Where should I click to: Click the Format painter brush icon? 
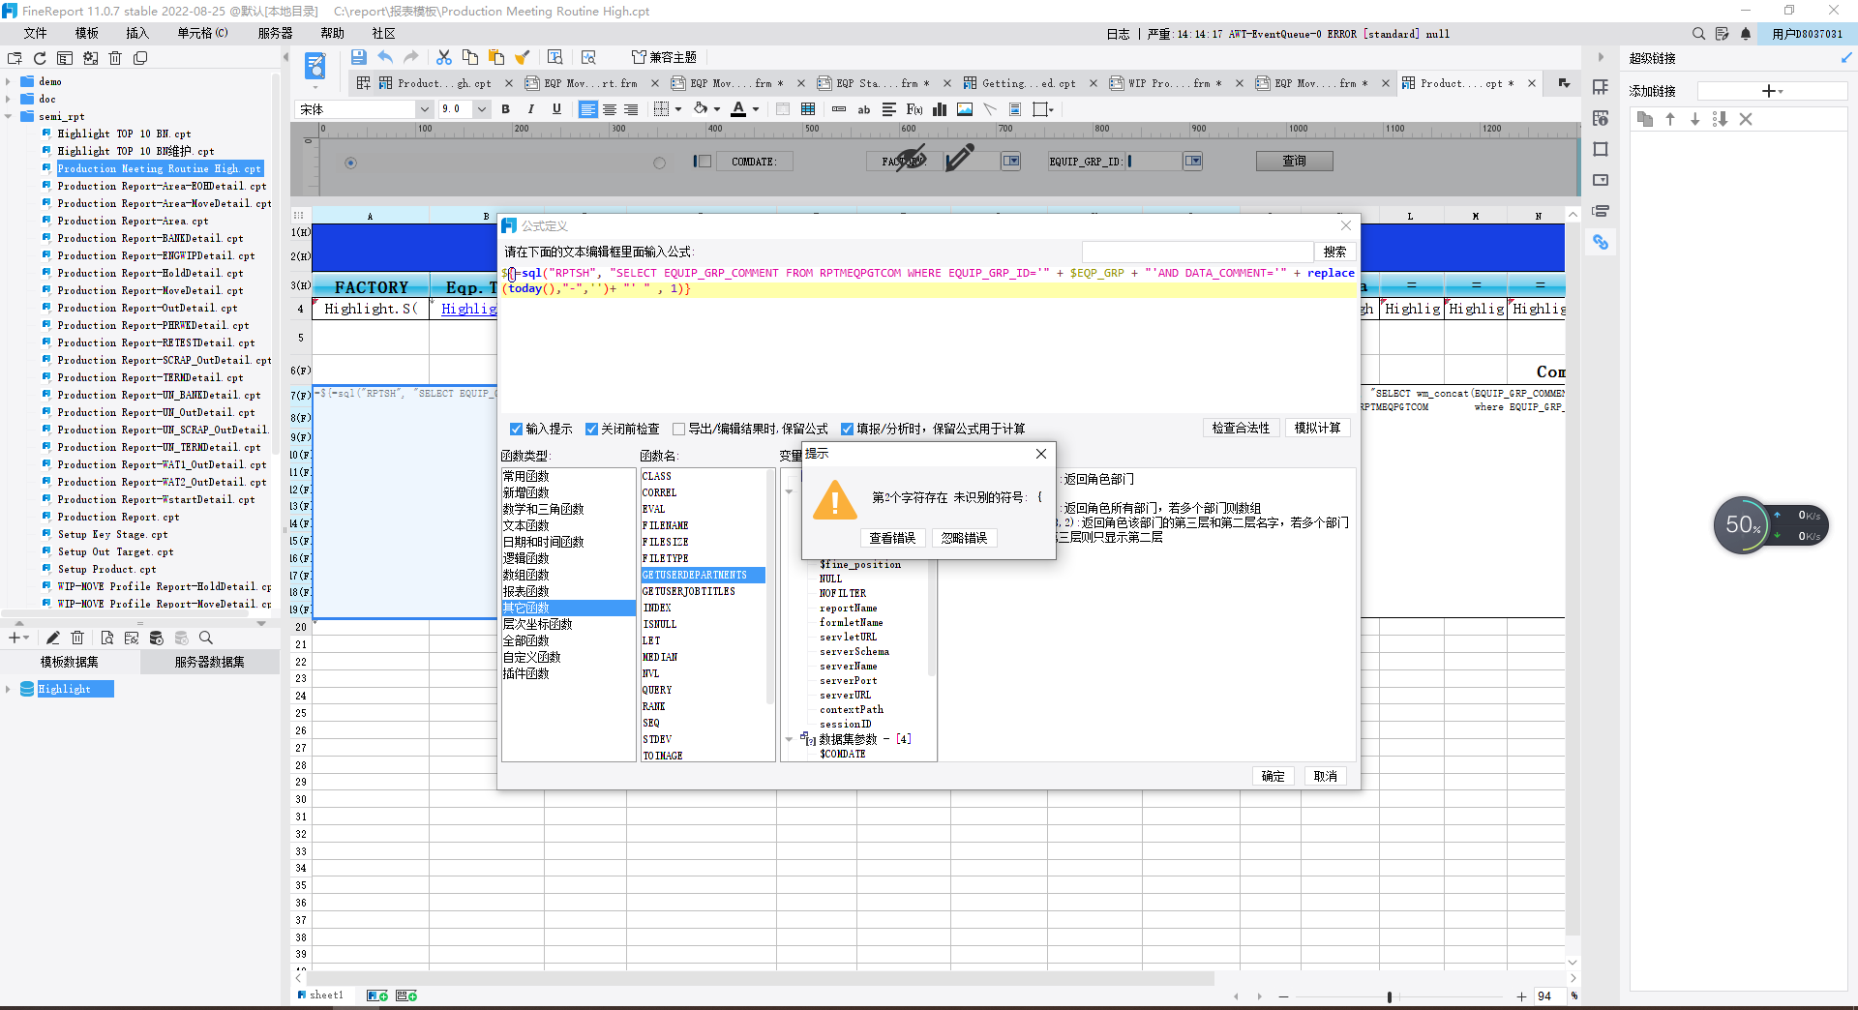(523, 57)
